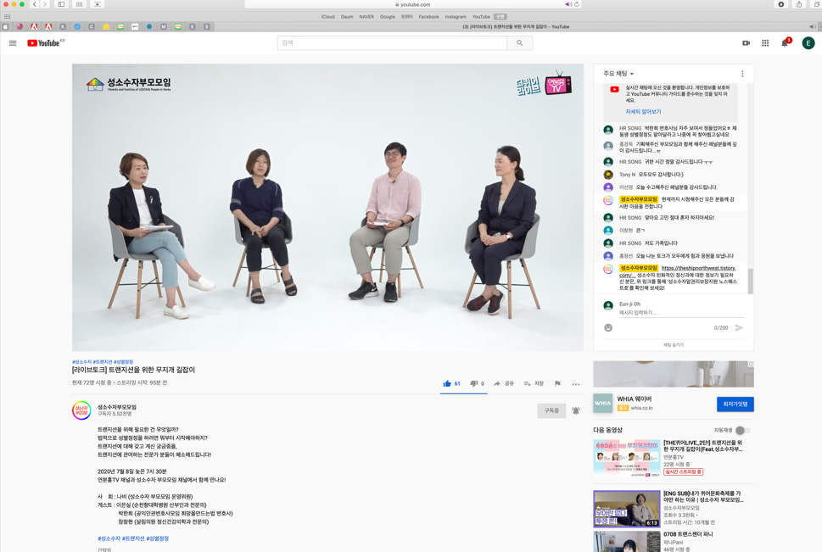
Task: Select the YouTube video tab title
Action: pos(515,27)
